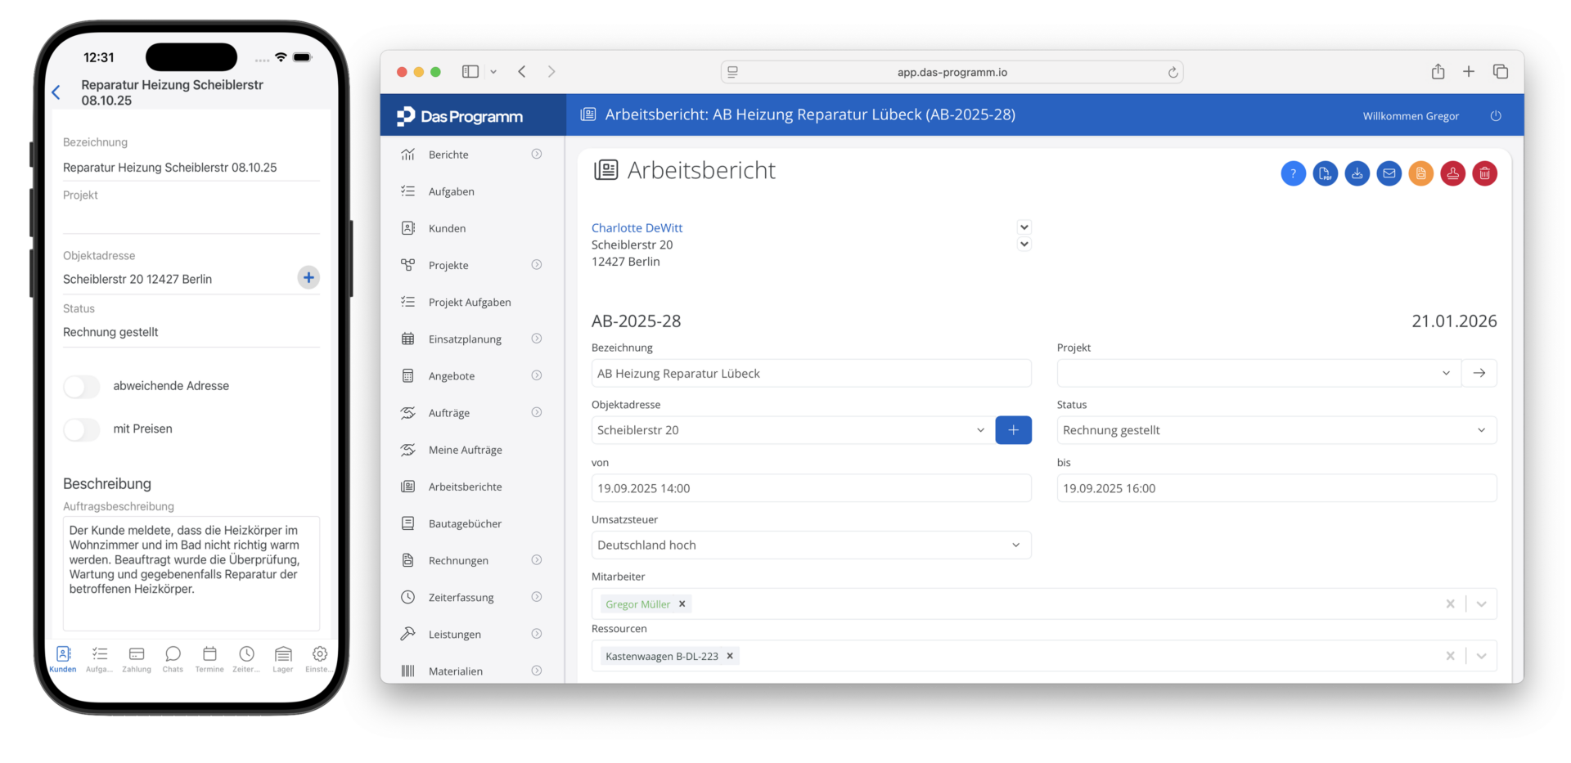The width and height of the screenshot is (1571, 763).
Task: Select Arbeitsberichte in the sidebar
Action: 466,486
